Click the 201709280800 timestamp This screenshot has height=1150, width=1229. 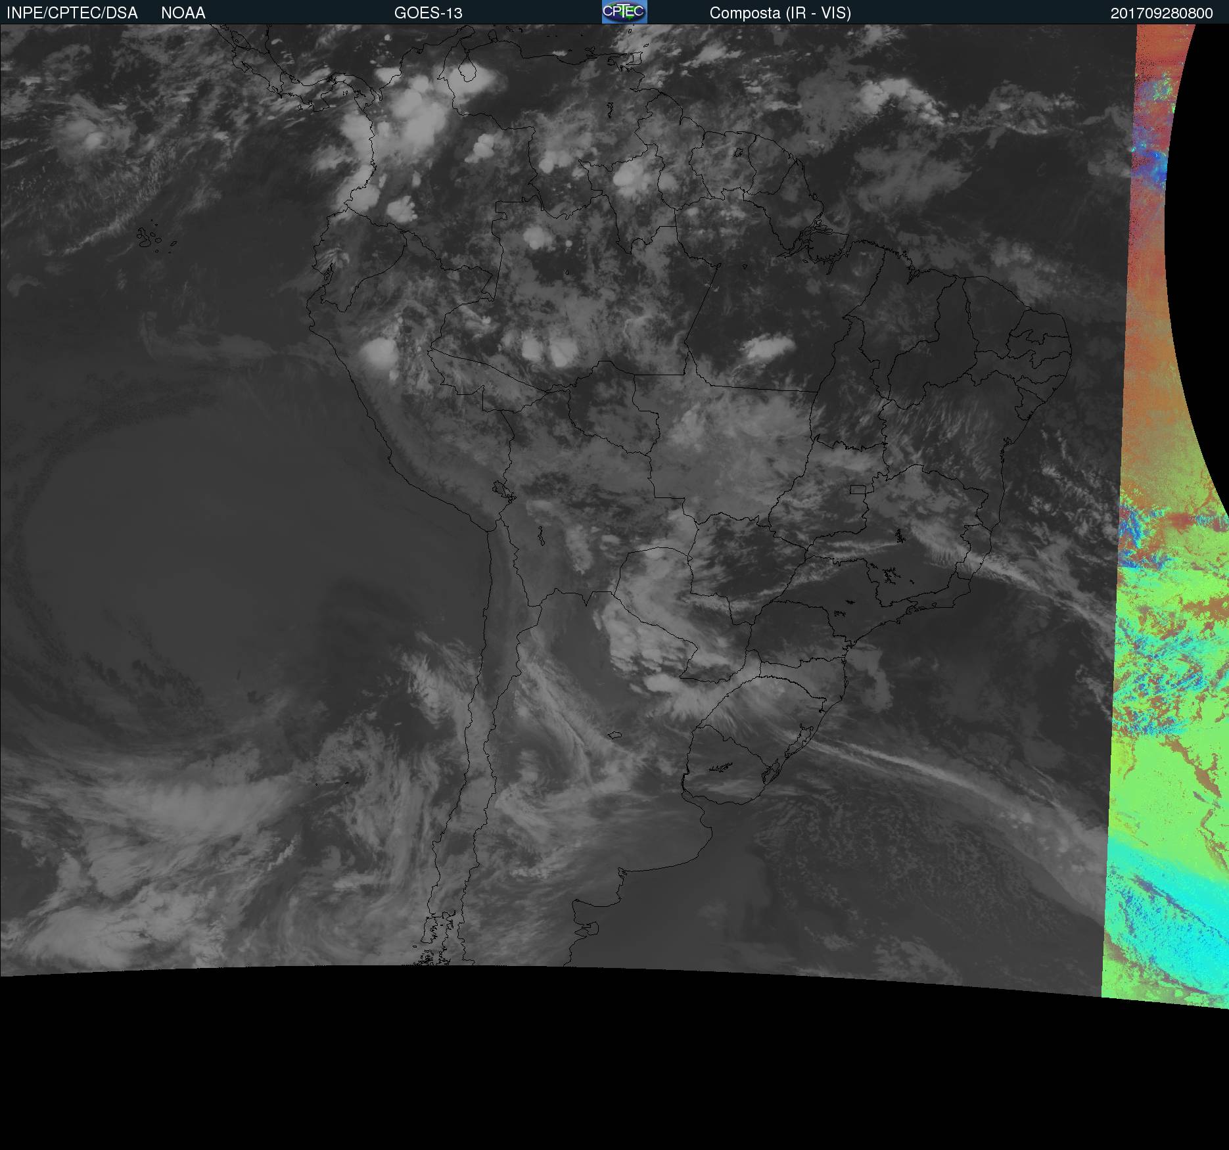(1161, 13)
